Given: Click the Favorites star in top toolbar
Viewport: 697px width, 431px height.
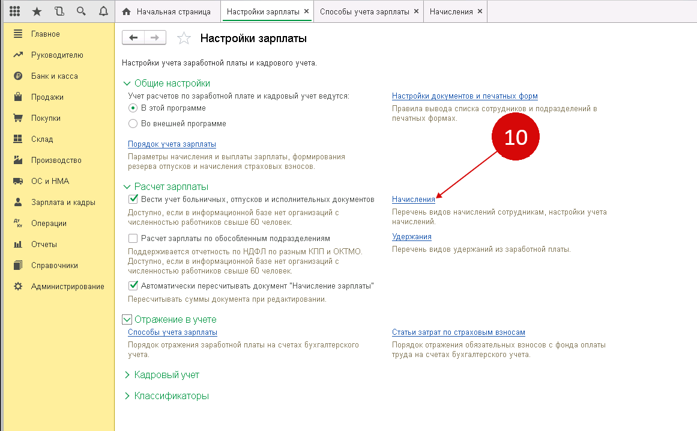Looking at the screenshot, I should (37, 11).
